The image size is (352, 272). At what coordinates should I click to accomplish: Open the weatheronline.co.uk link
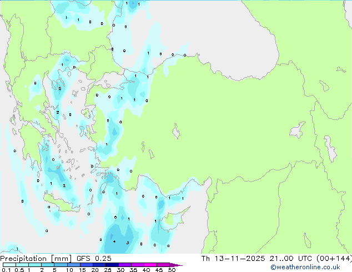click(305, 267)
